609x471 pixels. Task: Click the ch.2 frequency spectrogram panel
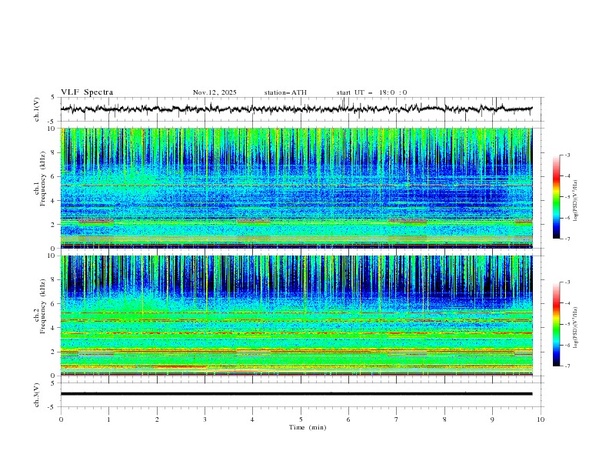296,316
